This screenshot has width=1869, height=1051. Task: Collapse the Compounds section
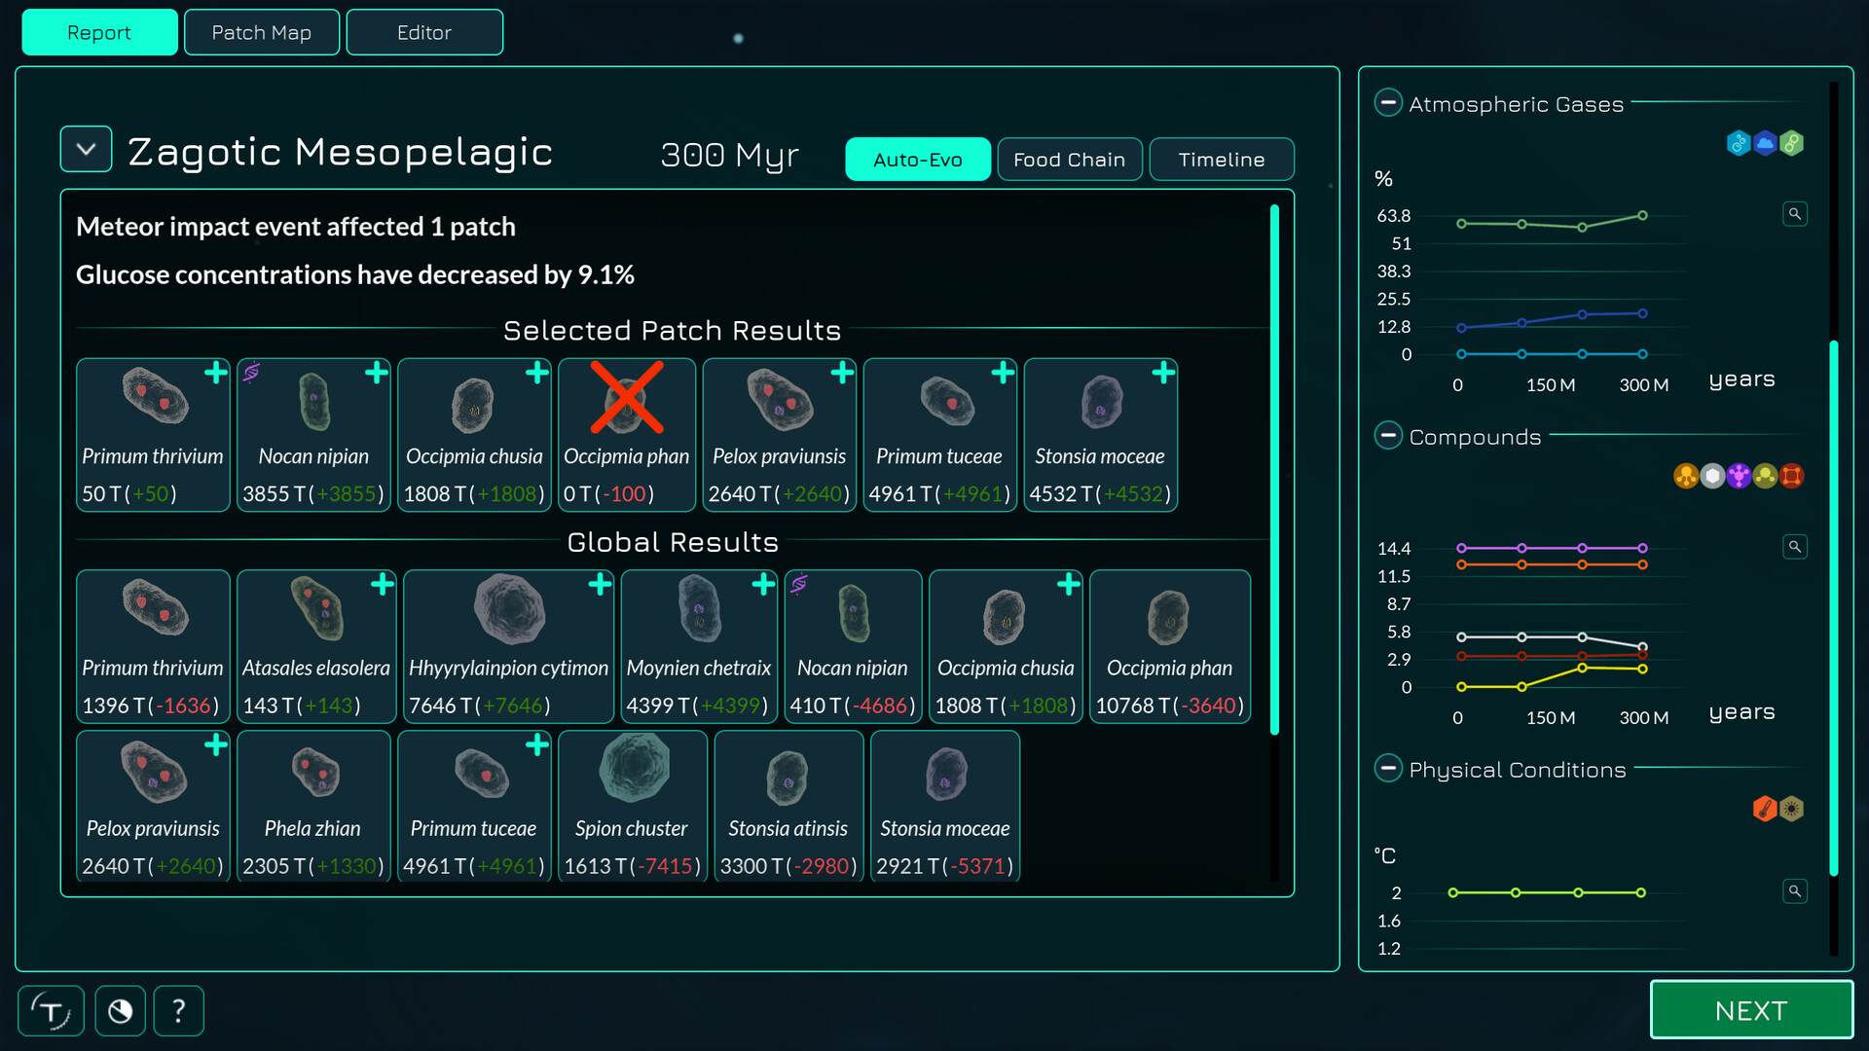(x=1388, y=435)
